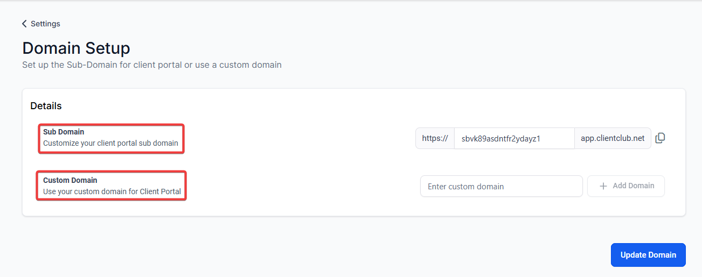Save changes with Update Domain button
Screen dimensions: 702x277
pos(648,255)
